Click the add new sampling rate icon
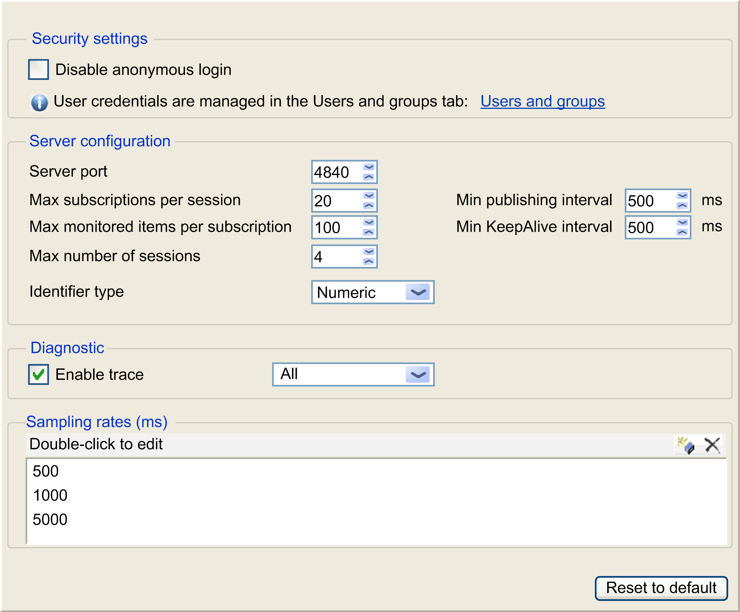The height and width of the screenshot is (612, 740). coord(685,445)
